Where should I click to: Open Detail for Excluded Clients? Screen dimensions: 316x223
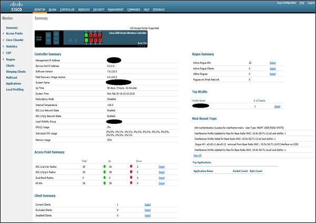(x=147, y=210)
